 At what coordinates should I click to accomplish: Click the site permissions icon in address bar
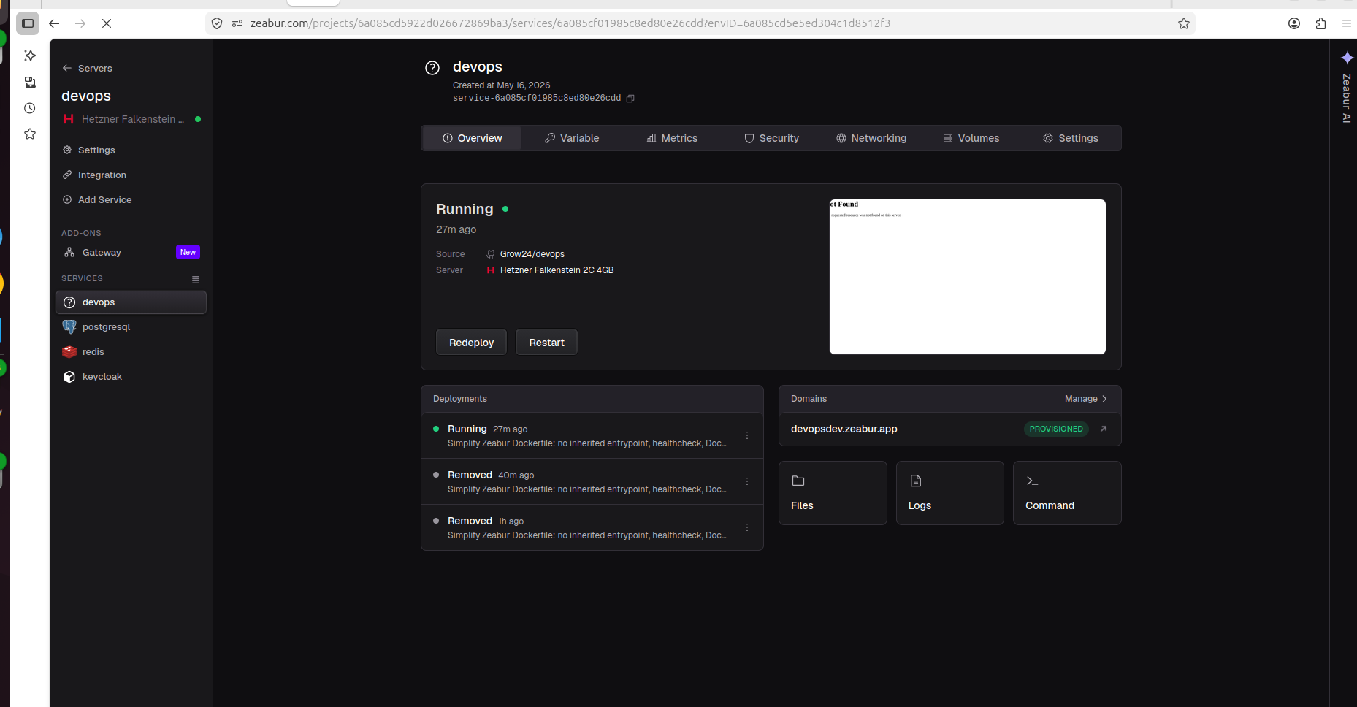pyautogui.click(x=237, y=23)
